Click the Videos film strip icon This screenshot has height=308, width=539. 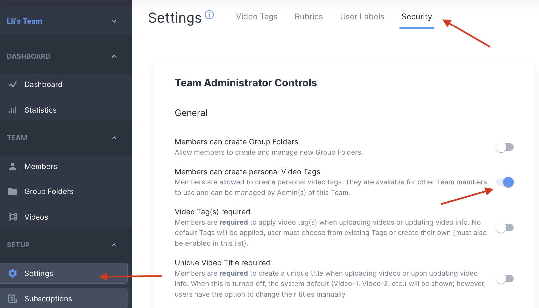click(13, 217)
